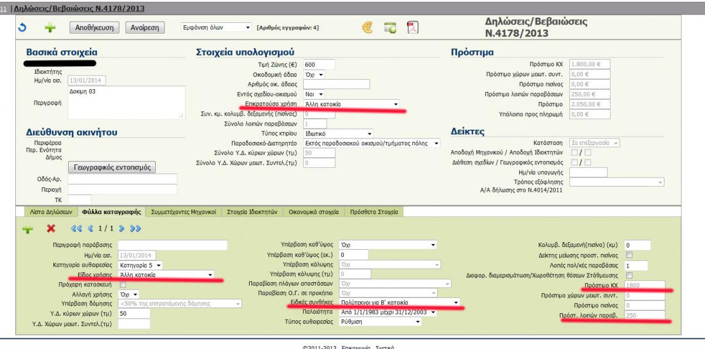Toggle the Πρόχειρη κατασκευή checkbox
Viewport: 705px width, 349px height.
point(123,284)
